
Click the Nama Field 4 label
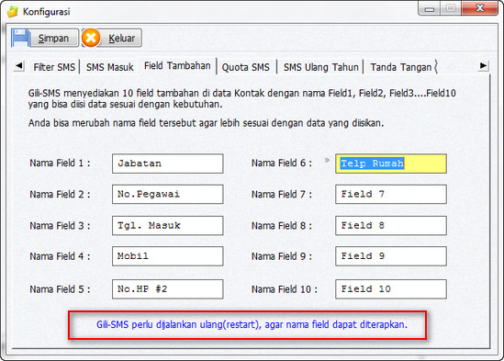tap(60, 256)
